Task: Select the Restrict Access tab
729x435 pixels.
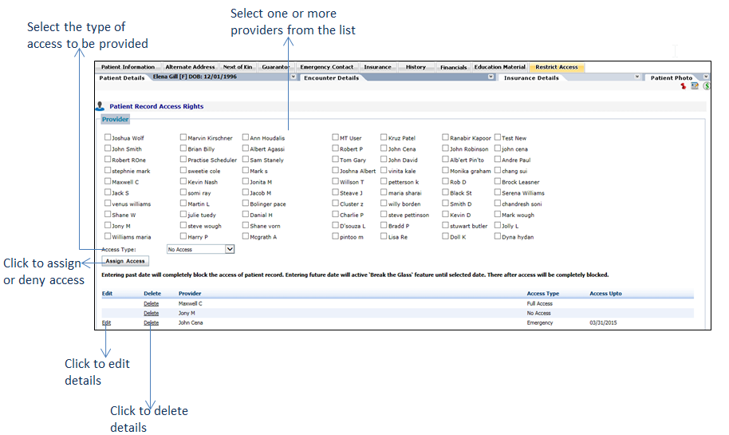Action: coord(557,67)
